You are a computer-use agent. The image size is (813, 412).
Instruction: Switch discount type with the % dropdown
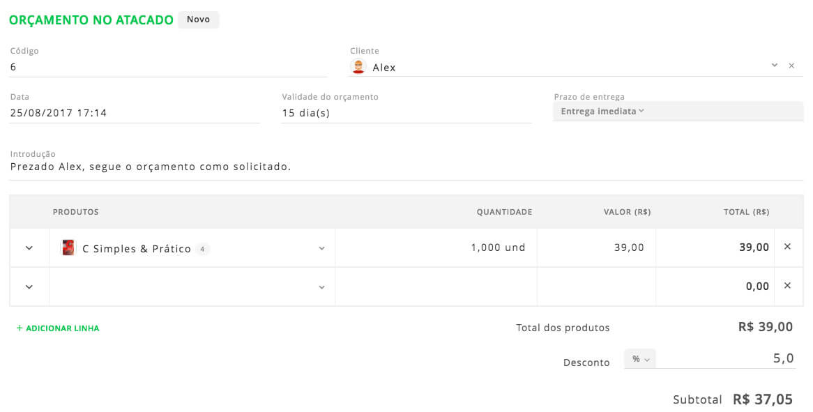640,358
